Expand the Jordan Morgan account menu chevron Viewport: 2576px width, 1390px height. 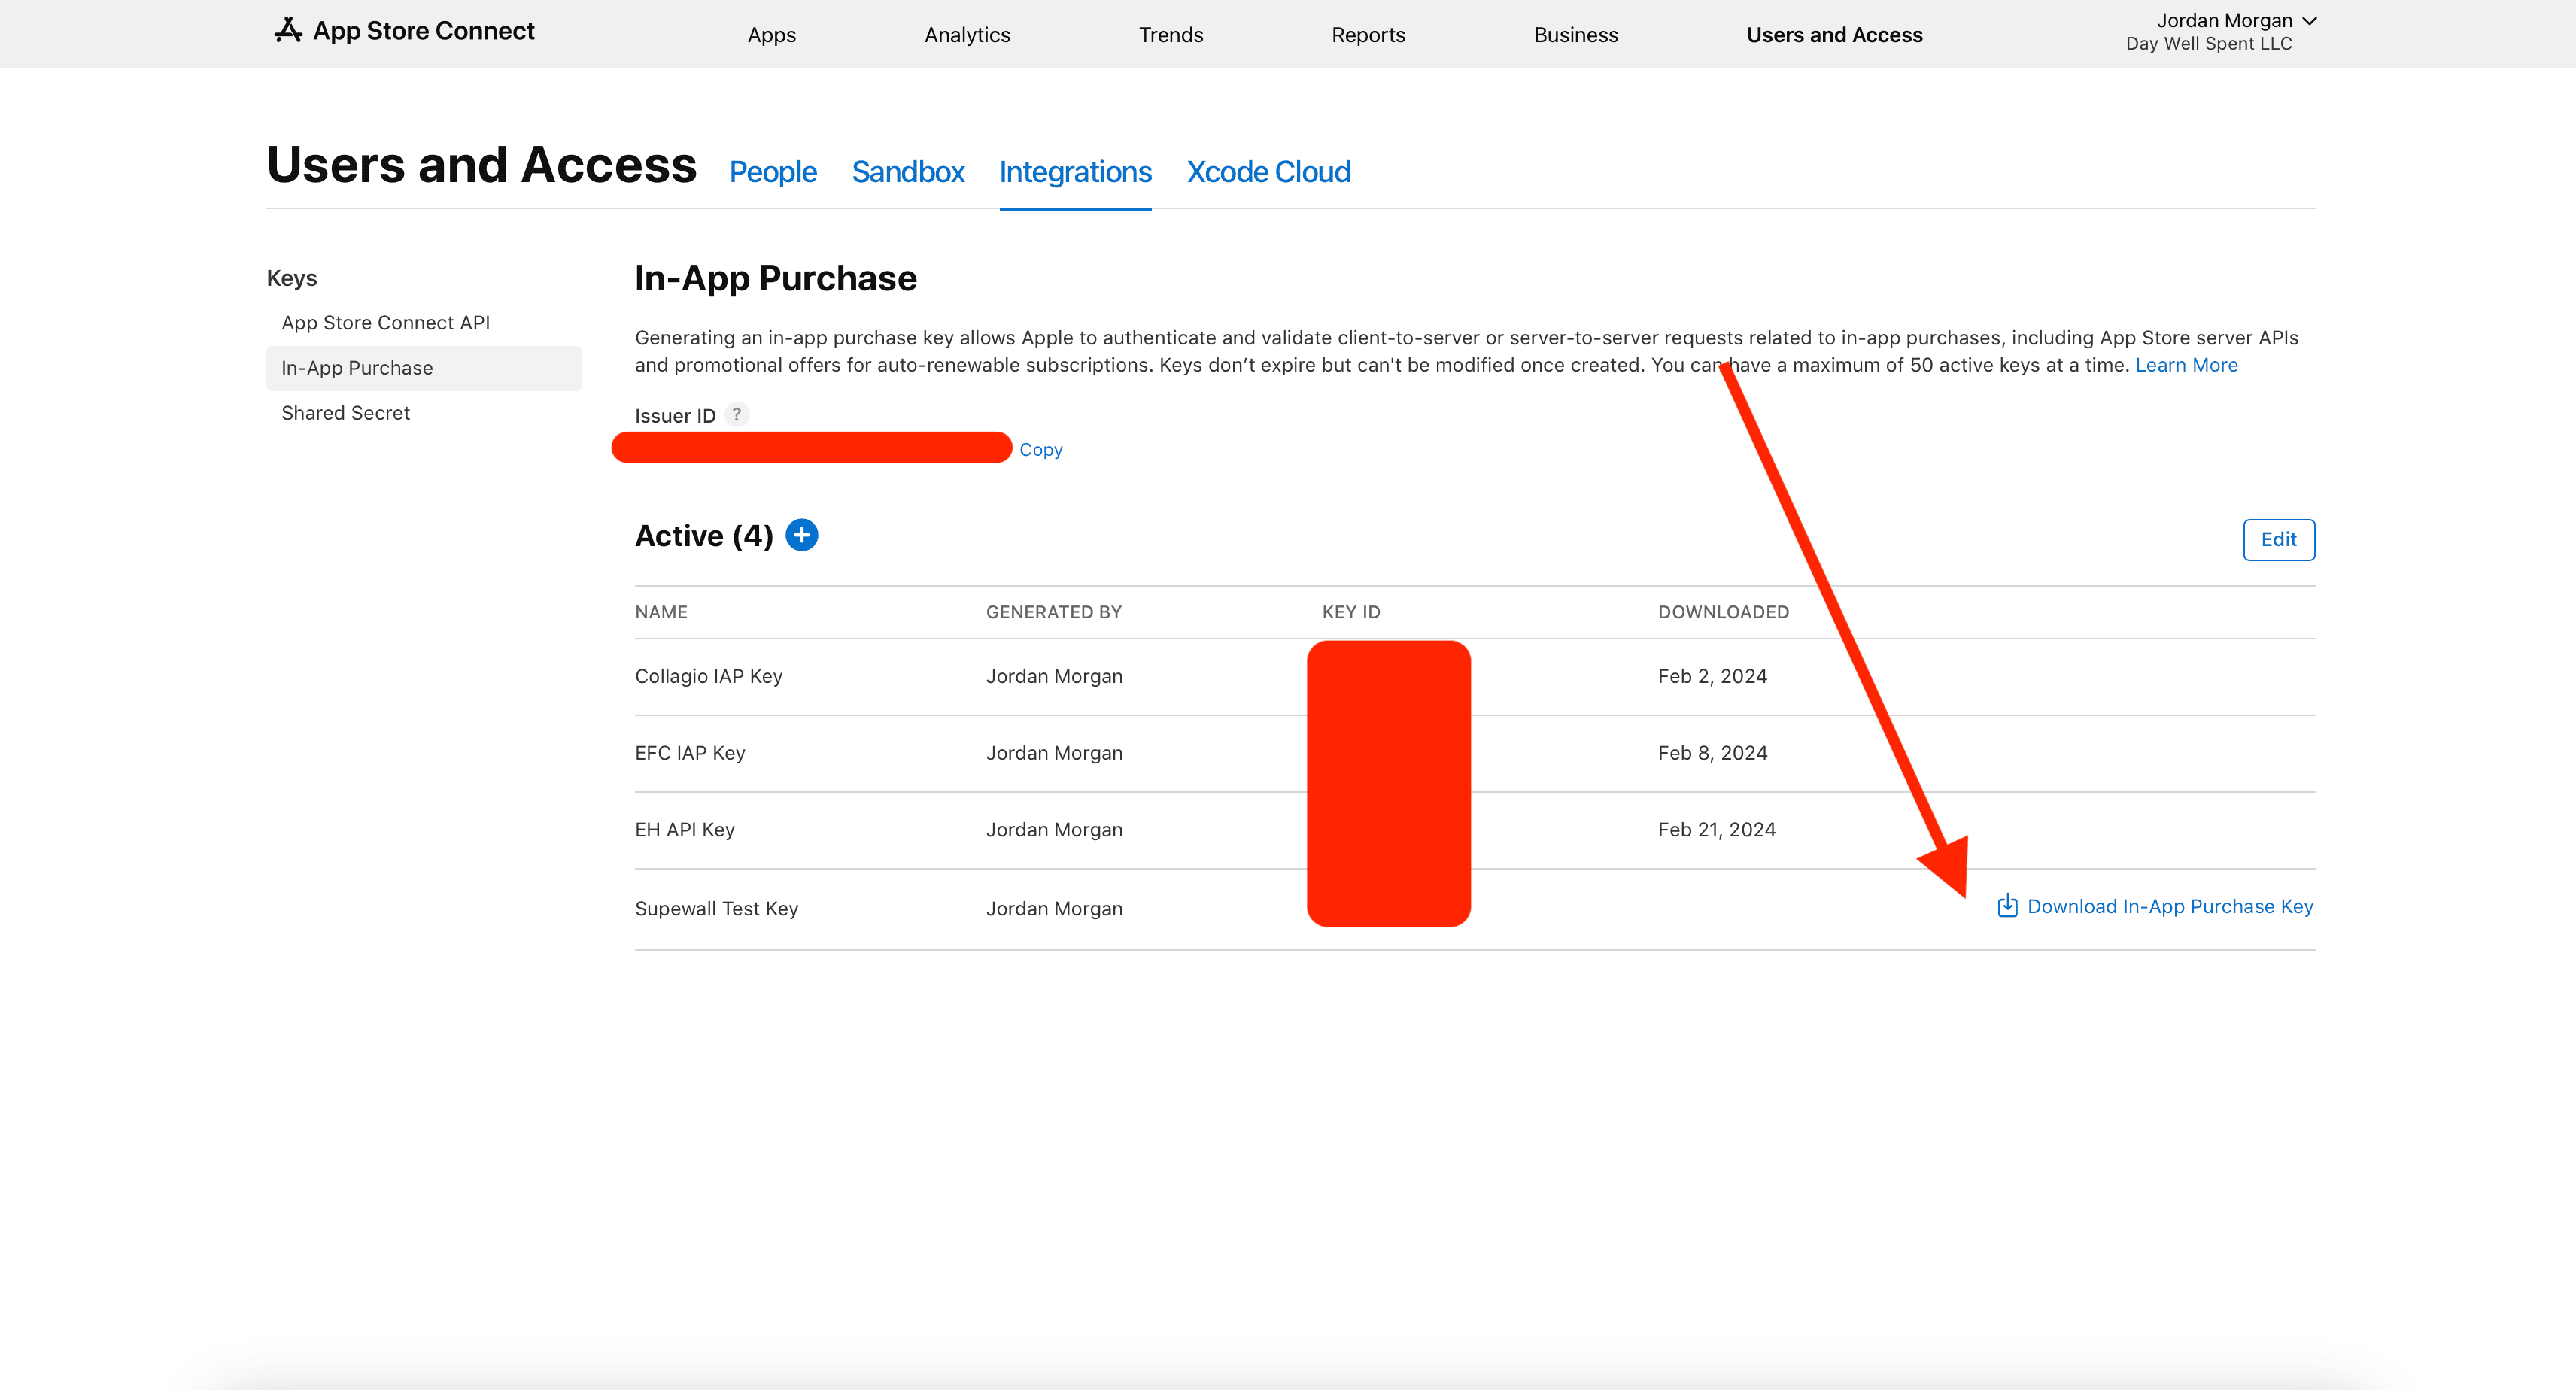pos(2309,21)
